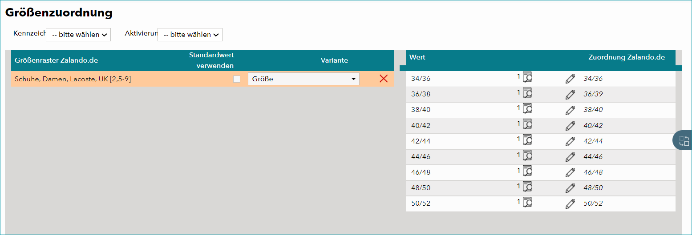Open the side panel toggle on right edge
This screenshot has width=692, height=235.
683,140
